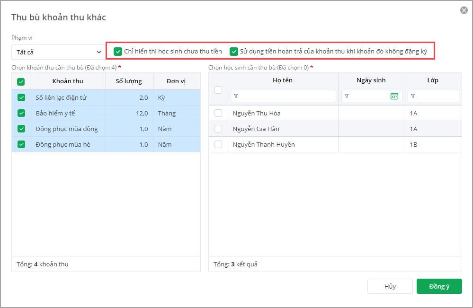Viewport: 473px width, 308px height.
Task: Deselect Bảo hiểm y tế checkbox
Action: (x=21, y=113)
